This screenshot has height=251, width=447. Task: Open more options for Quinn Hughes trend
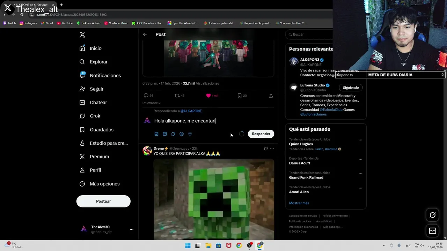click(360, 140)
